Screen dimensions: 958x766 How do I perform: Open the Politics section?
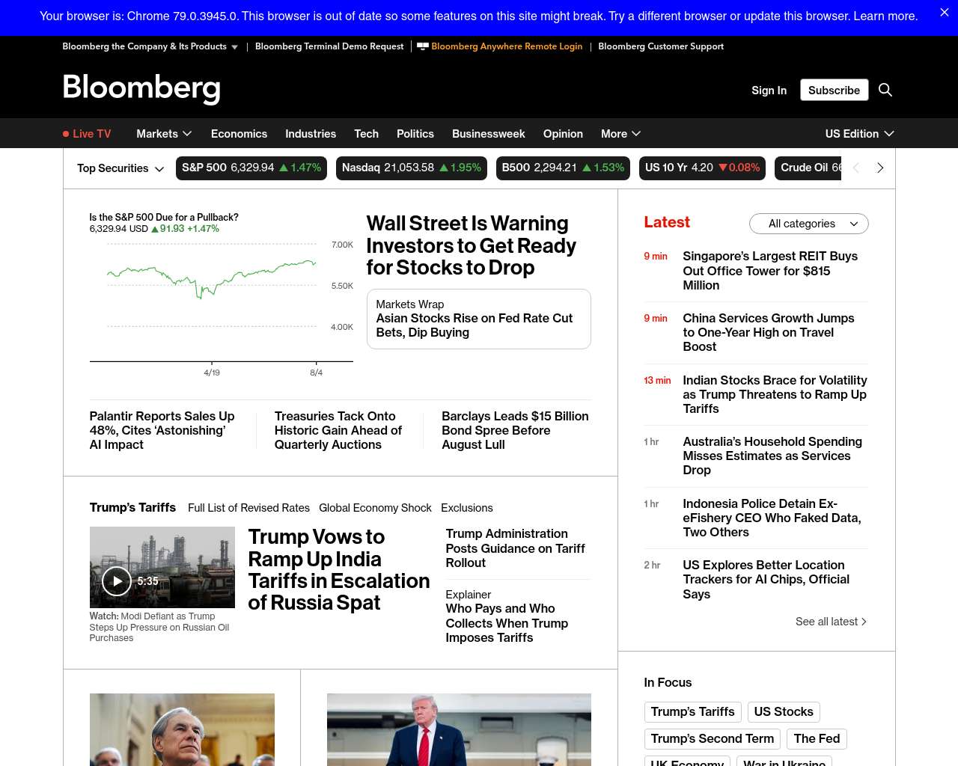[415, 134]
